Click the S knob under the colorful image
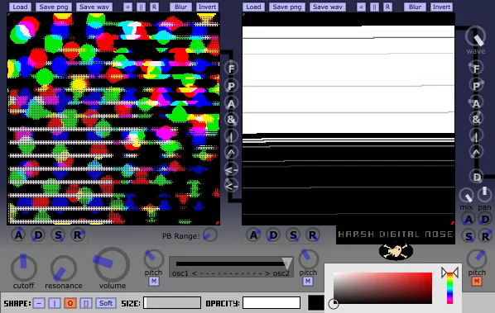495x313 pixels. (x=58, y=235)
